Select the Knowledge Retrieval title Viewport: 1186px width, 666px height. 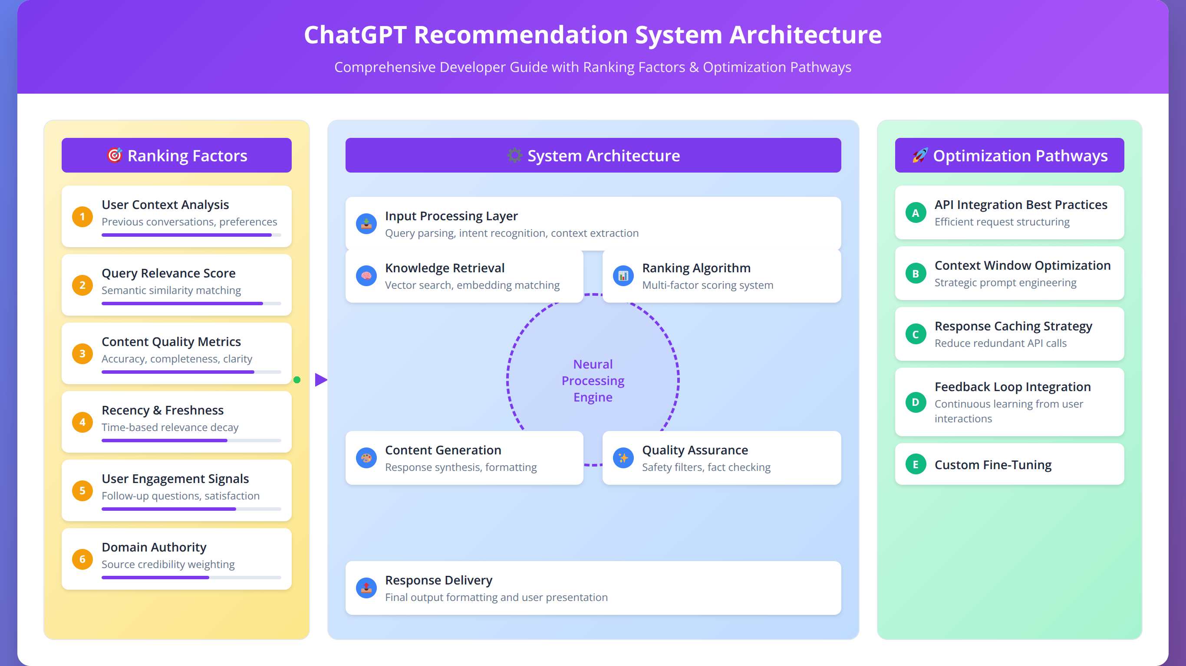(445, 268)
